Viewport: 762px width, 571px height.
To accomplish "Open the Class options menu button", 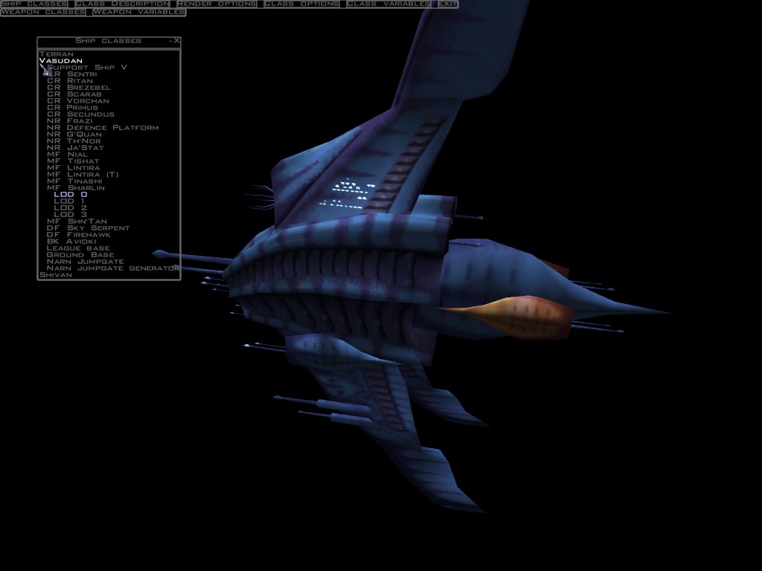I will 301,4.
